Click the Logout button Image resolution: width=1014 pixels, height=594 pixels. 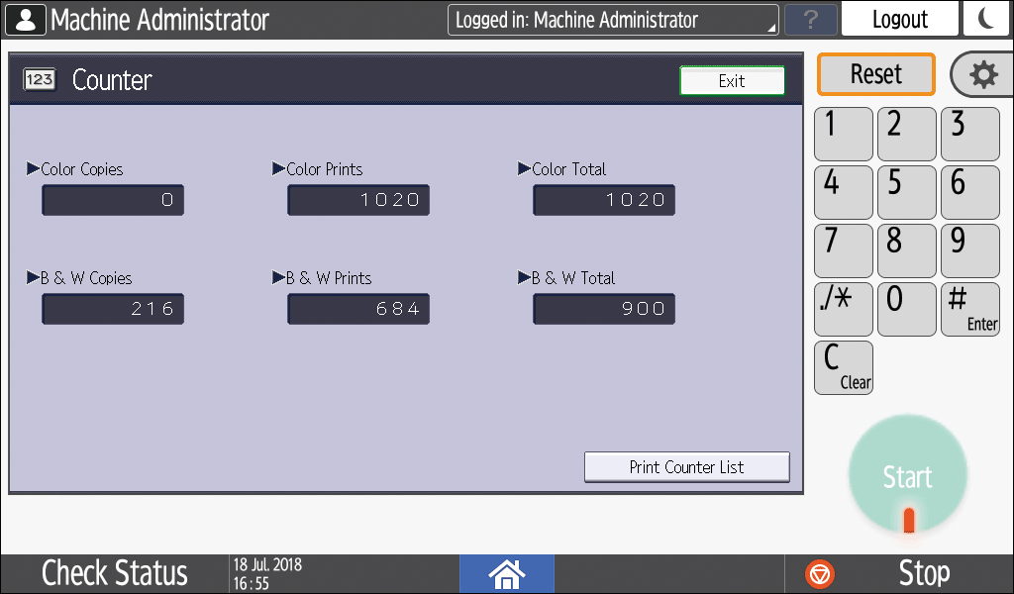[899, 19]
